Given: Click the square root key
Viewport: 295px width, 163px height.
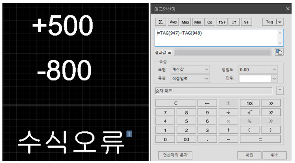Looking at the screenshot, I should (x=250, y=112).
